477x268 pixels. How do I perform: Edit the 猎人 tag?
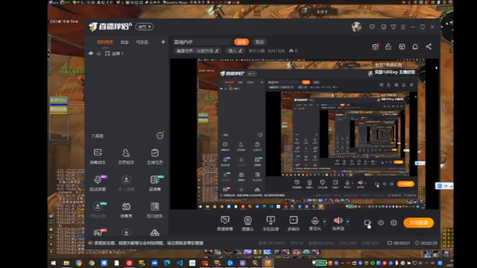[235, 51]
